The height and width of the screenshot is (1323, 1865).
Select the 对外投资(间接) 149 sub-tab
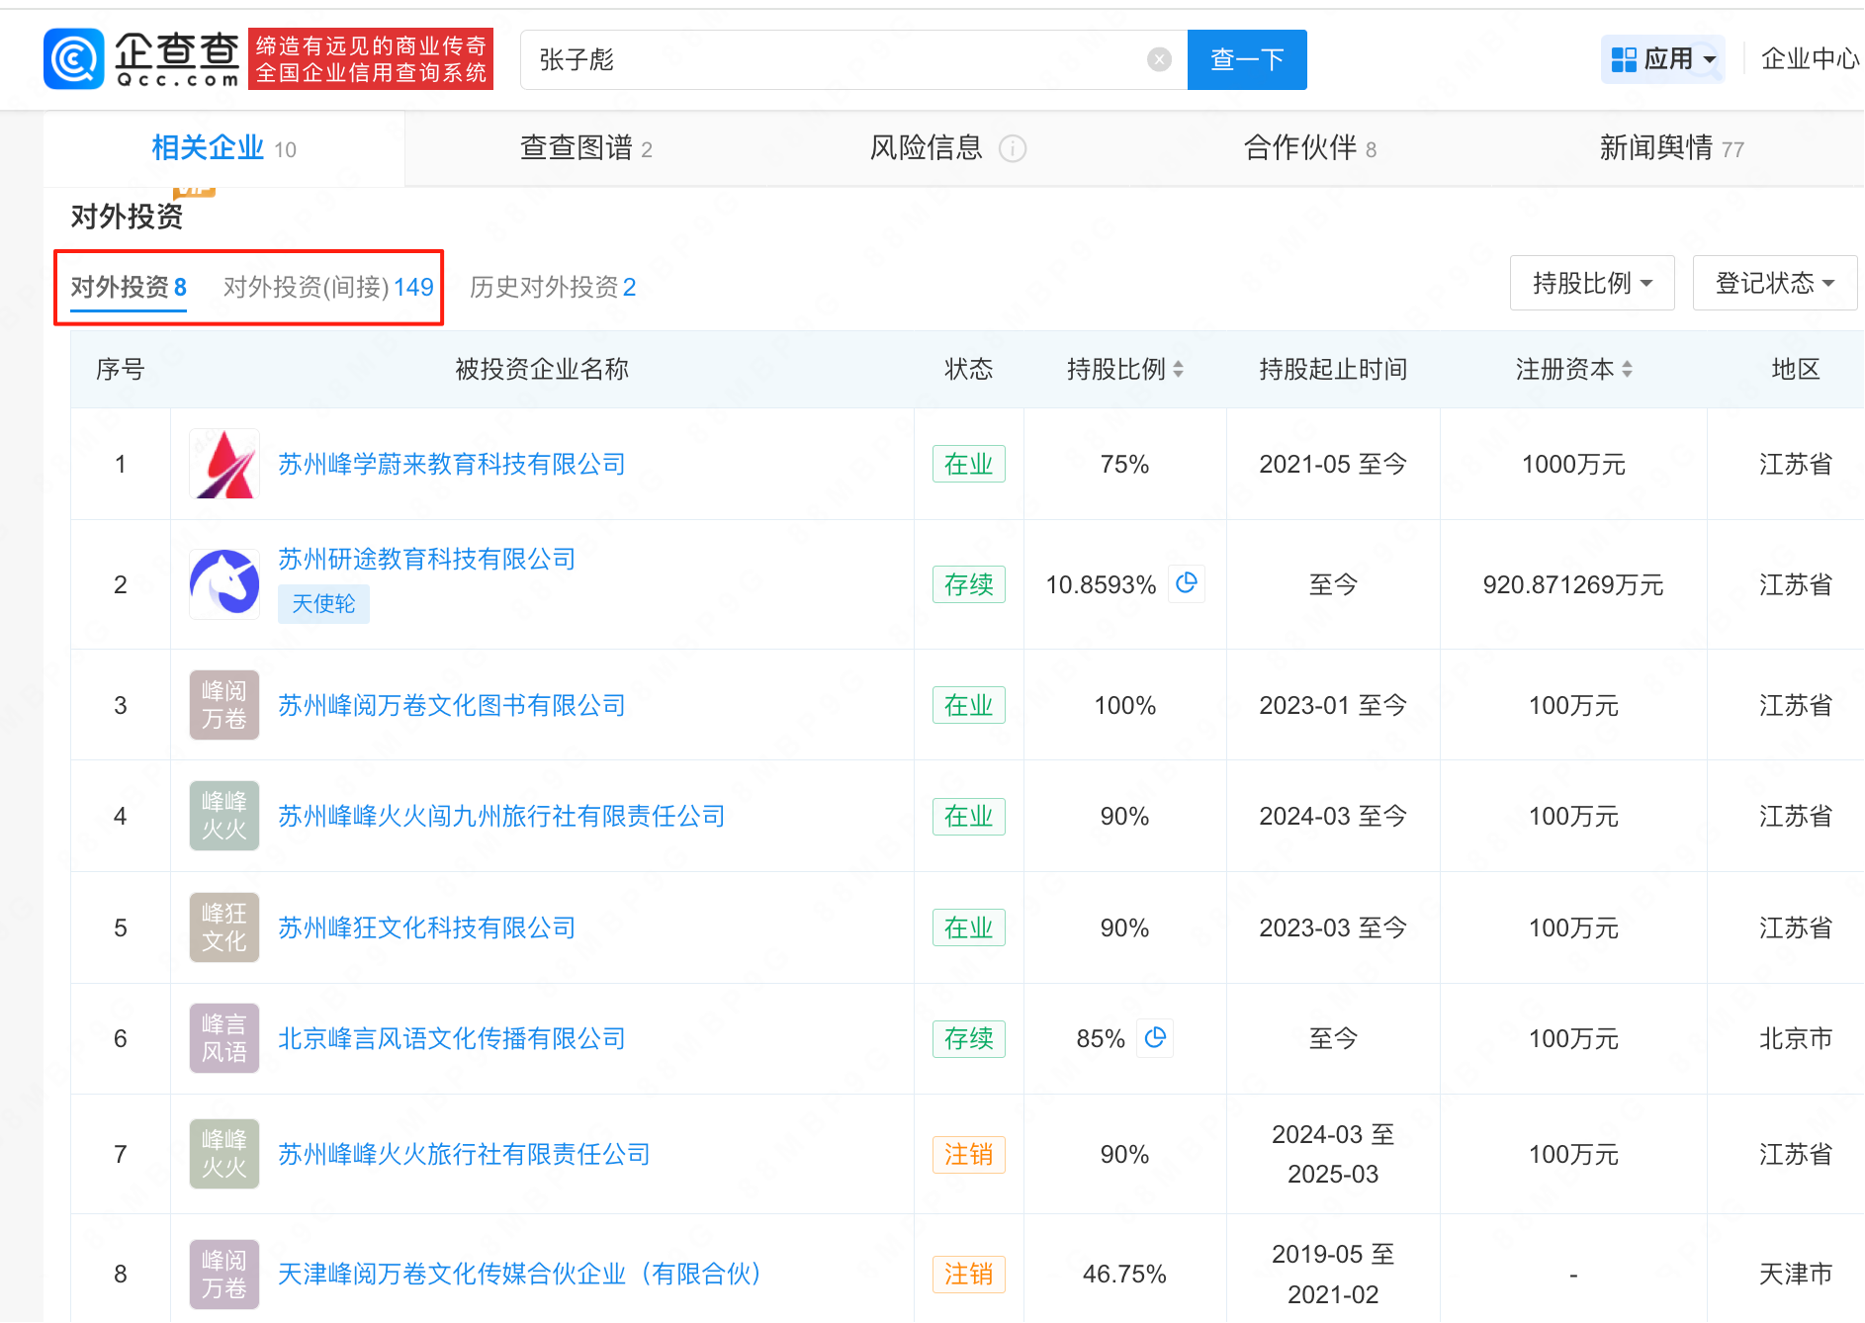328,287
